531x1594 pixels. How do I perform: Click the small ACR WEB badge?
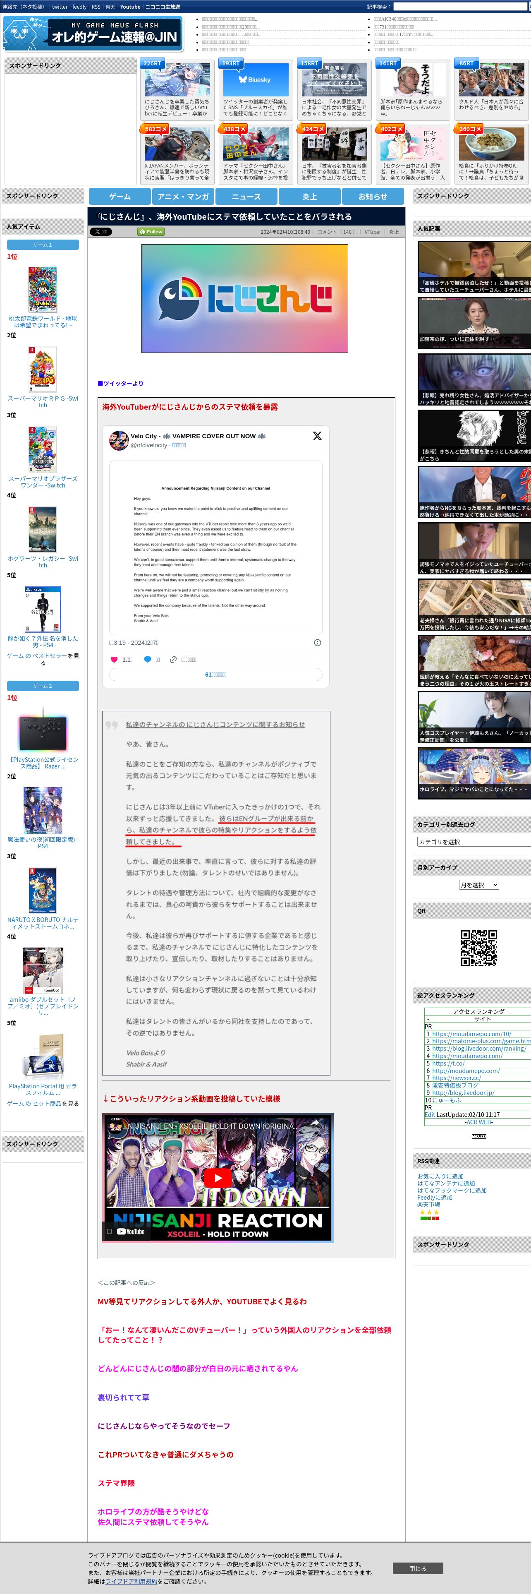click(479, 1136)
